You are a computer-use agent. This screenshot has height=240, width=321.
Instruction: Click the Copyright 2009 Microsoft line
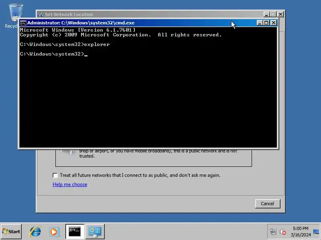click(x=121, y=35)
